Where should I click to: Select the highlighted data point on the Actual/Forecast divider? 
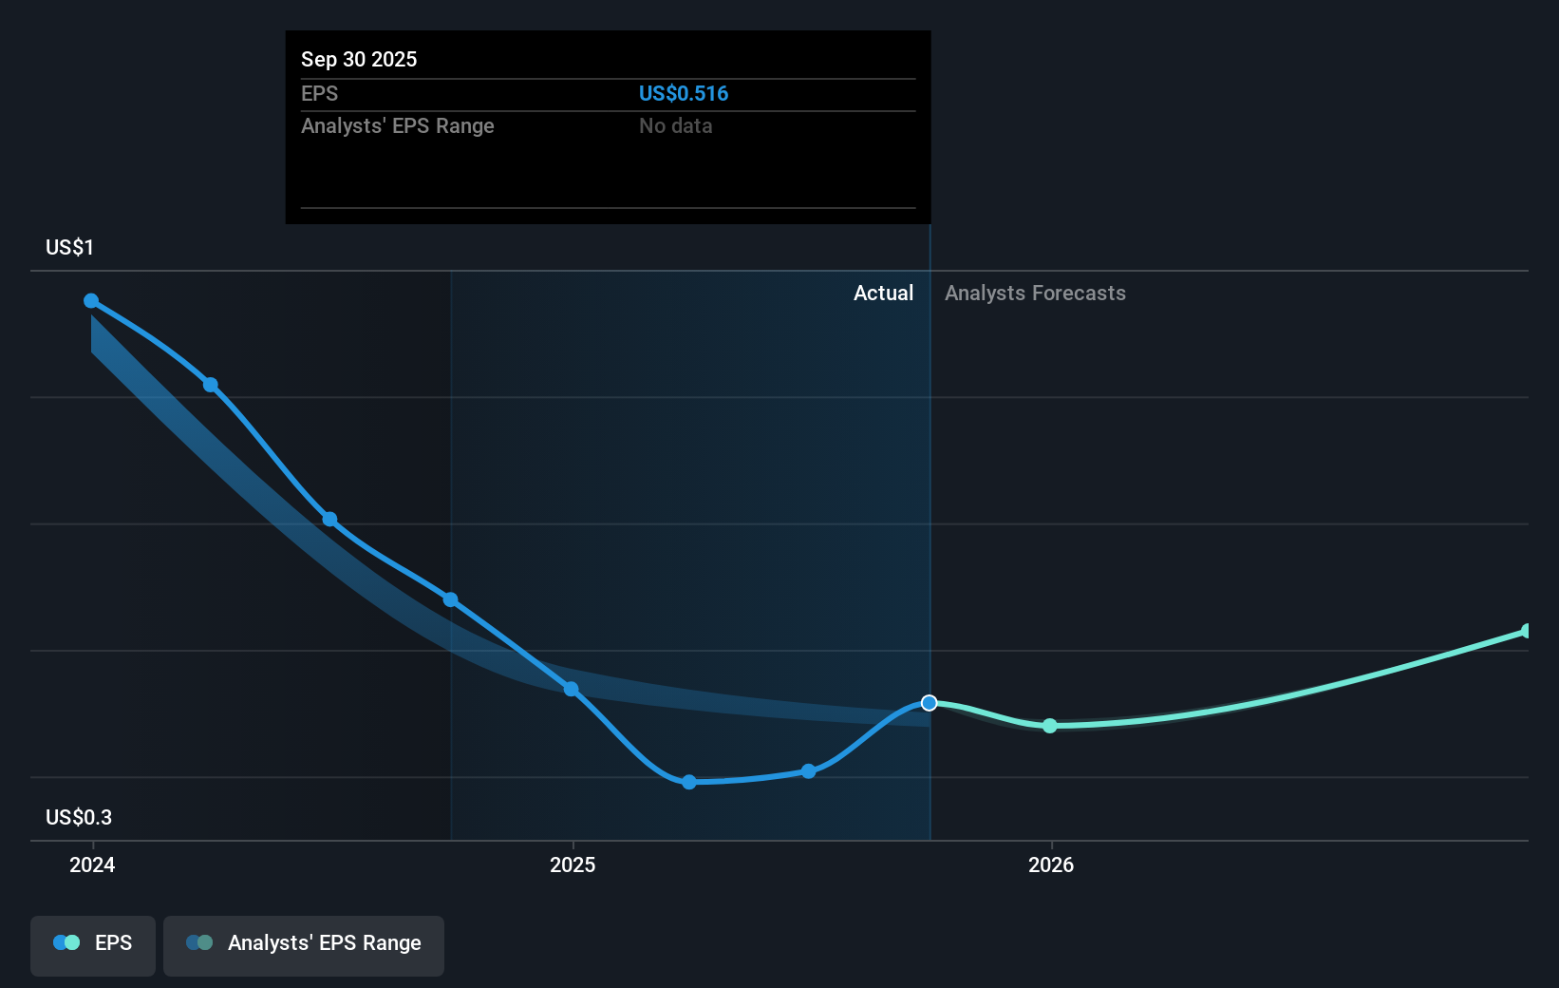929,703
